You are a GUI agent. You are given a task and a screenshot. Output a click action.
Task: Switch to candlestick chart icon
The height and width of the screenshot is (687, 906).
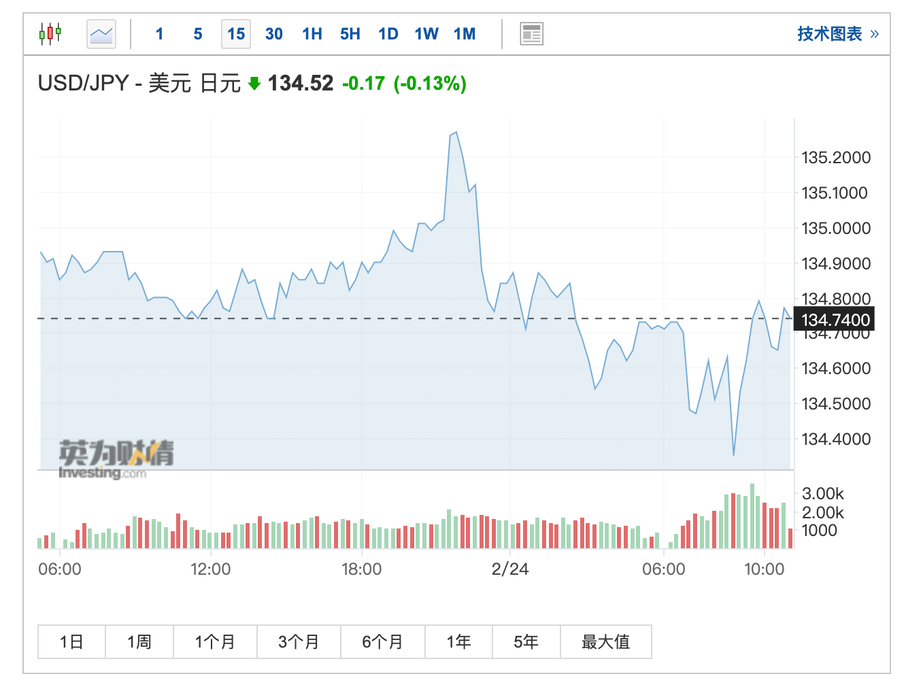[50, 33]
